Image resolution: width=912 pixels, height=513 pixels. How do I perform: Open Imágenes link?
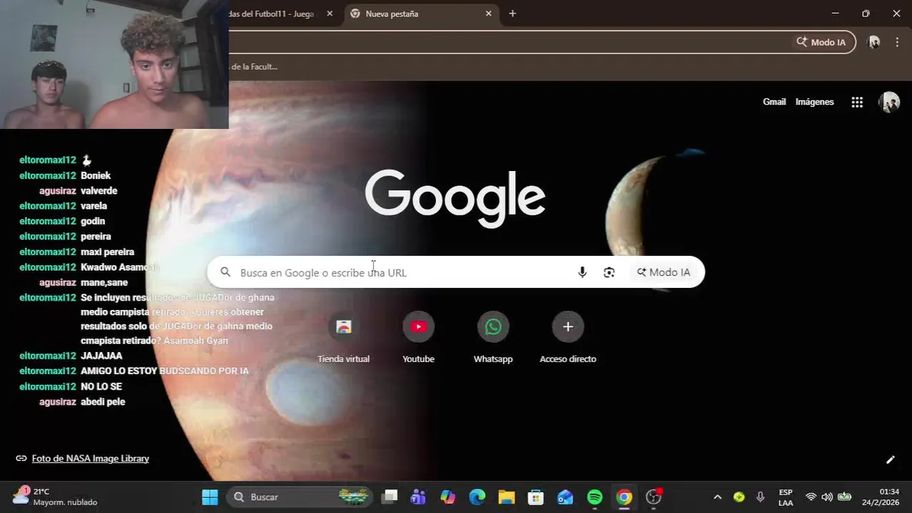click(x=814, y=102)
